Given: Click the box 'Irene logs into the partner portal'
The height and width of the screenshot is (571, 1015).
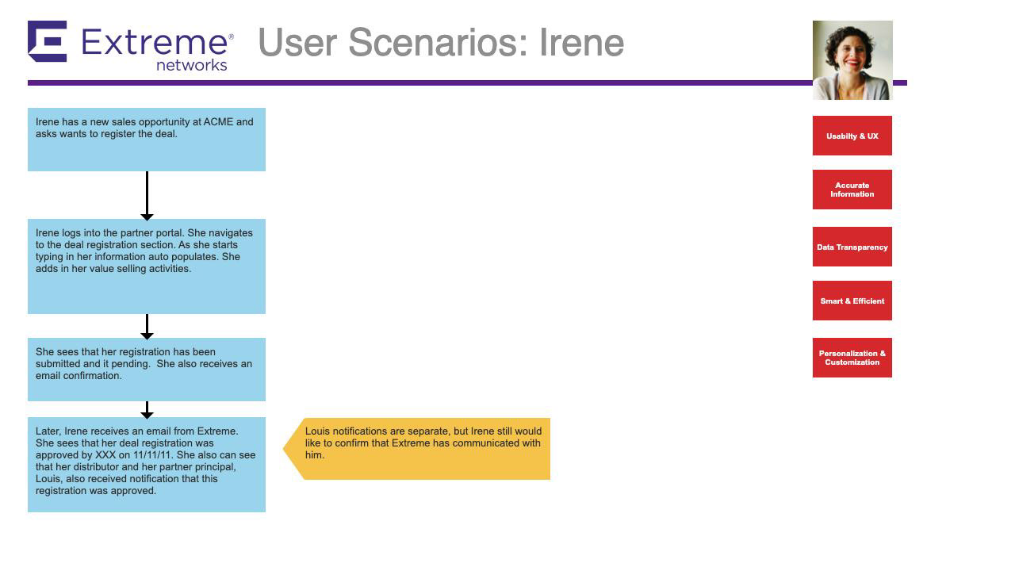Looking at the screenshot, I should point(147,266).
